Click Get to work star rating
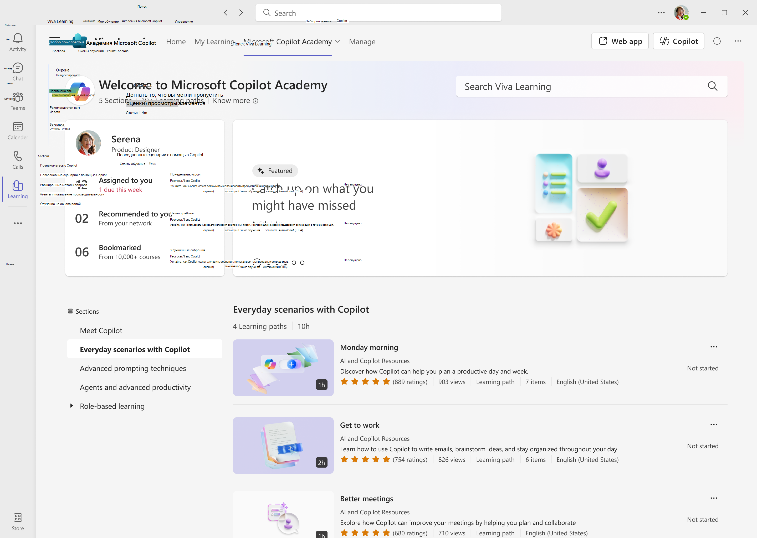 point(365,459)
